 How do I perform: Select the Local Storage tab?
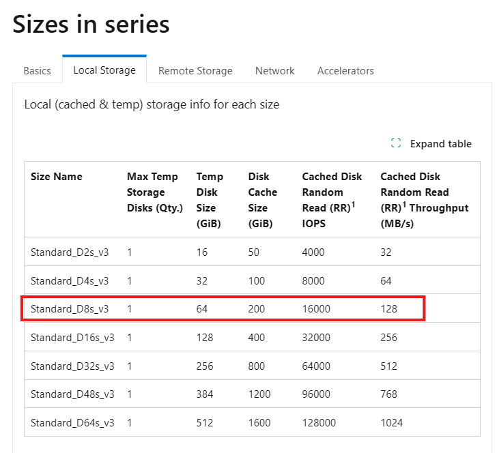[x=104, y=70]
